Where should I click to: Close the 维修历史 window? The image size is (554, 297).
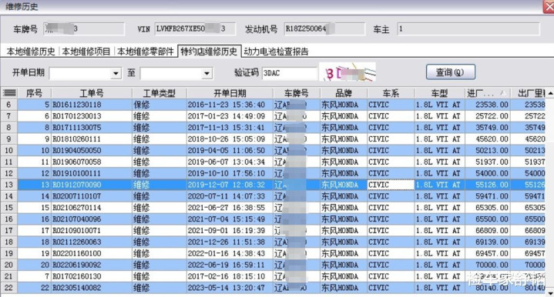coord(549,7)
